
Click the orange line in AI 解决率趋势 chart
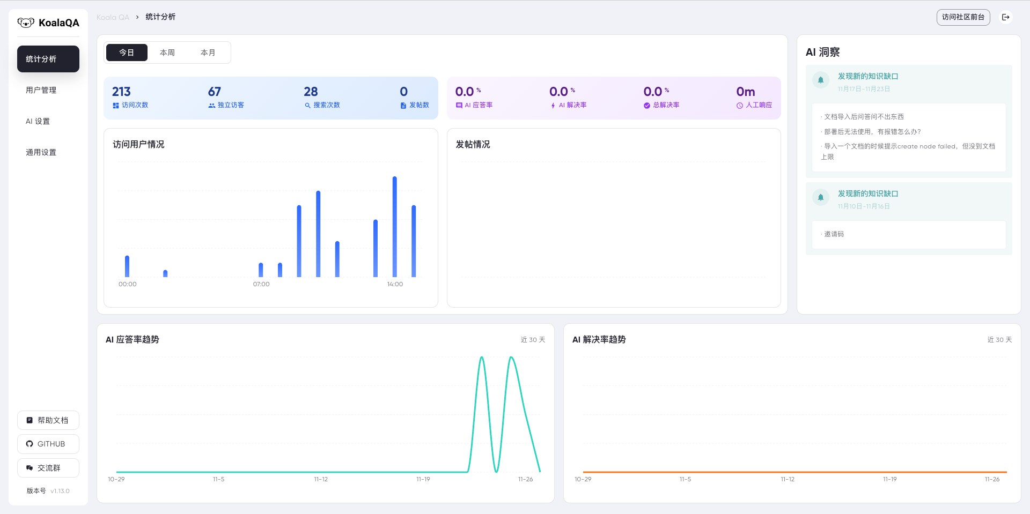point(795,472)
